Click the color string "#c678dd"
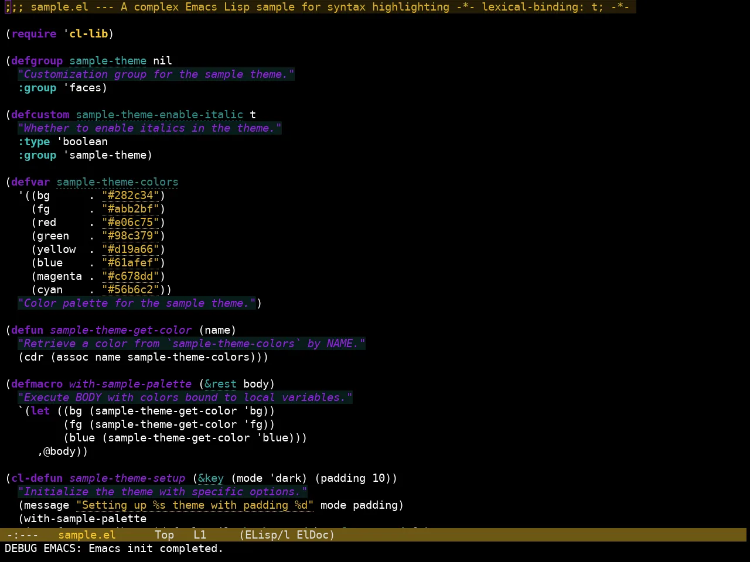 point(131,276)
